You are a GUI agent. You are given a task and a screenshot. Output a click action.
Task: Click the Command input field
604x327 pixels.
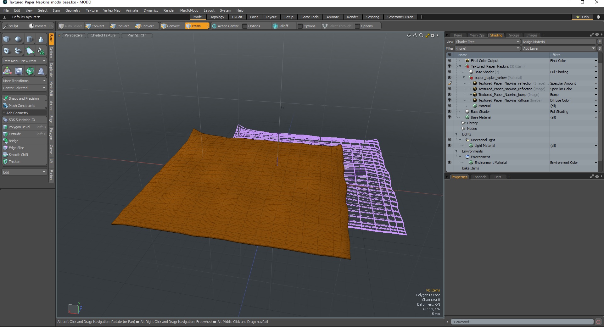(x=522, y=322)
